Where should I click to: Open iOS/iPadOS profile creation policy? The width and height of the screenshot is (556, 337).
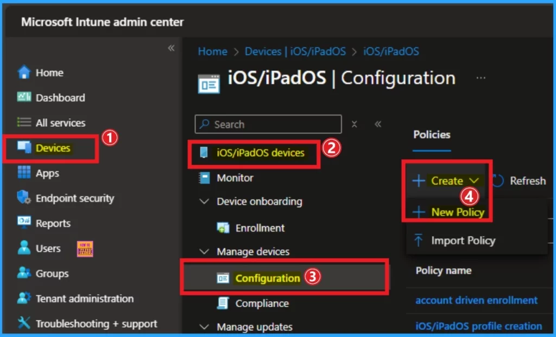click(479, 326)
